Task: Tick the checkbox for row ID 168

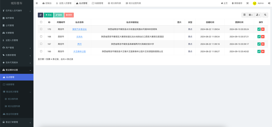Action: click(41, 36)
